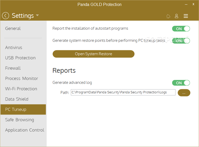Select the PC Tuneup section
Screen dimensions: 199x147
[x=23, y=109]
